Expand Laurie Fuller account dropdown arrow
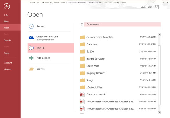The image size is (170, 118). click(x=153, y=7)
